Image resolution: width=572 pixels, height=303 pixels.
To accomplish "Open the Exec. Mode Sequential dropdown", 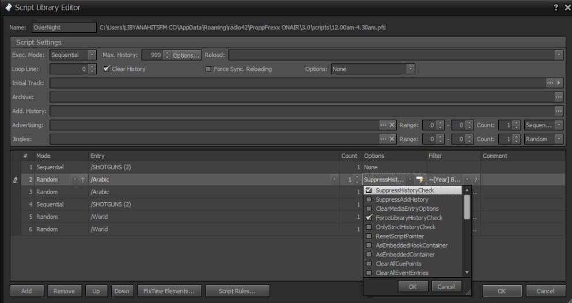I will click(x=92, y=55).
